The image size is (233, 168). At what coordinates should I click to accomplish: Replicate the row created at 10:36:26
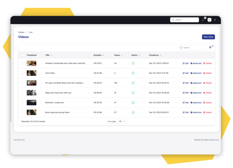(196, 93)
